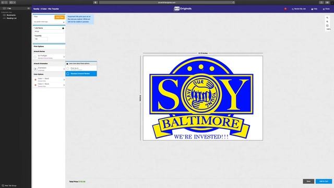Viewport: 334px width, 188px height.
Task: Click the red notification icon in header
Action: point(285,9)
